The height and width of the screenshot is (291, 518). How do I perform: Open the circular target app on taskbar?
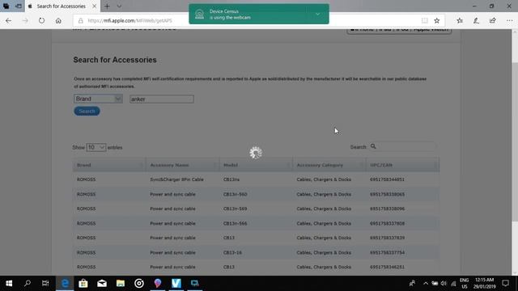pos(139,283)
